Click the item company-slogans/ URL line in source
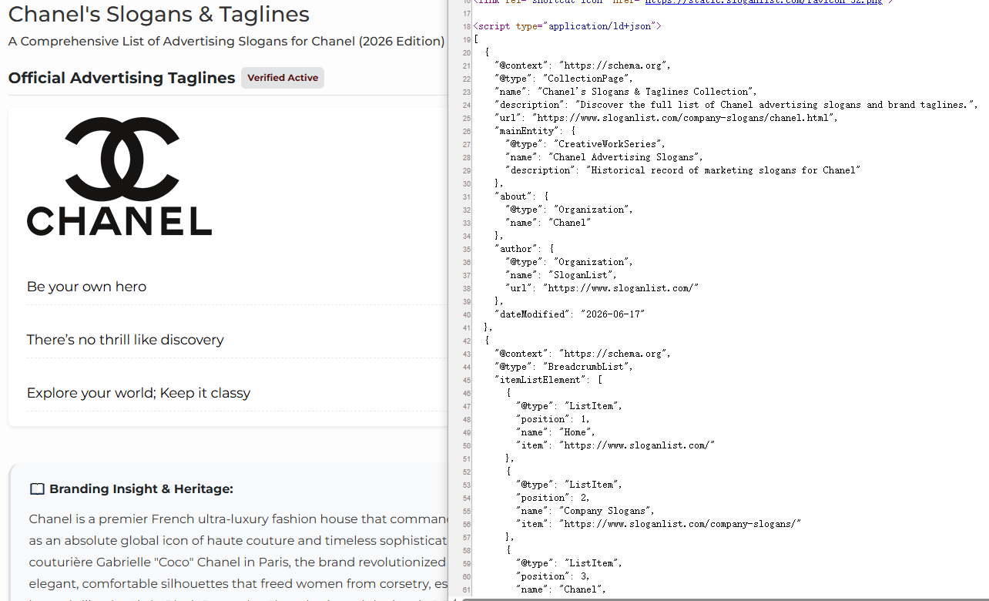The image size is (989, 601). point(659,524)
